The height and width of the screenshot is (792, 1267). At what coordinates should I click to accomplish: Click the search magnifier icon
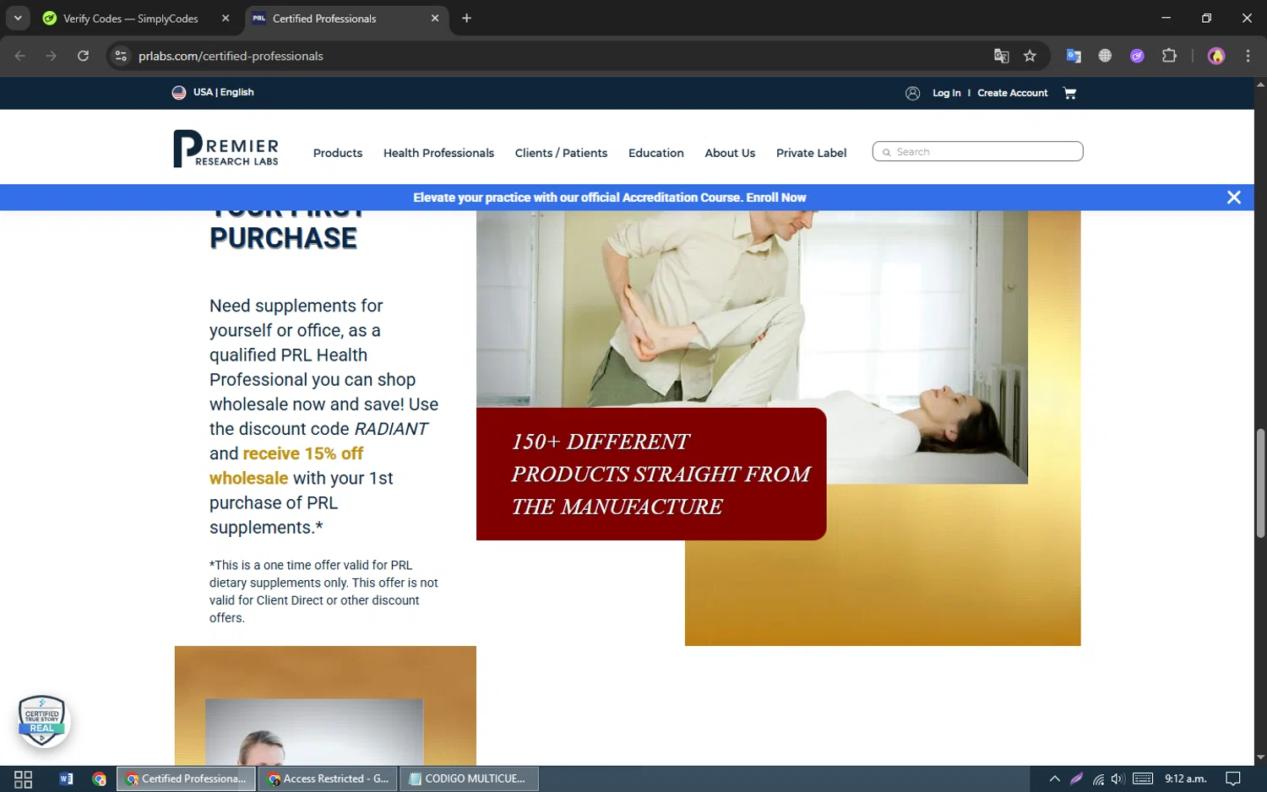pos(886,152)
